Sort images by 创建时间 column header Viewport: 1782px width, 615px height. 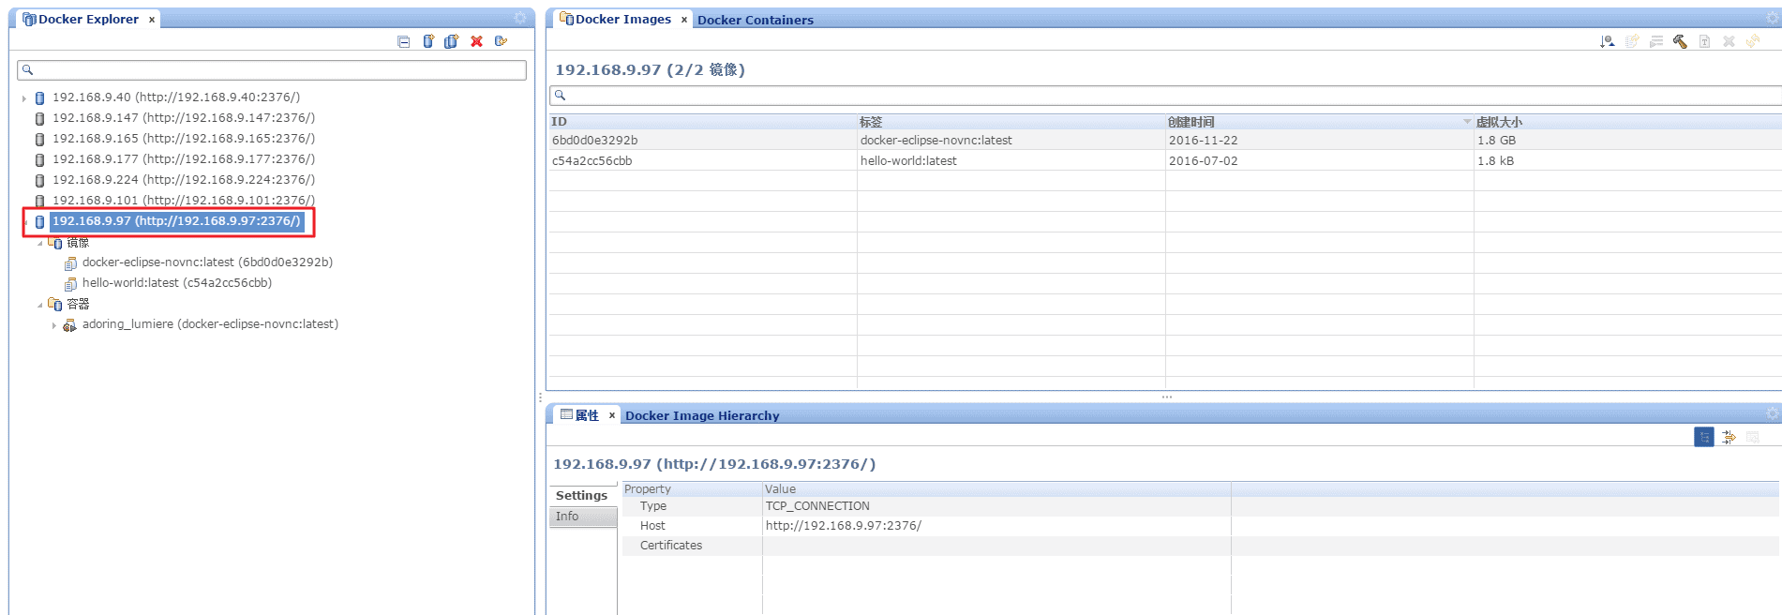[1320, 122]
